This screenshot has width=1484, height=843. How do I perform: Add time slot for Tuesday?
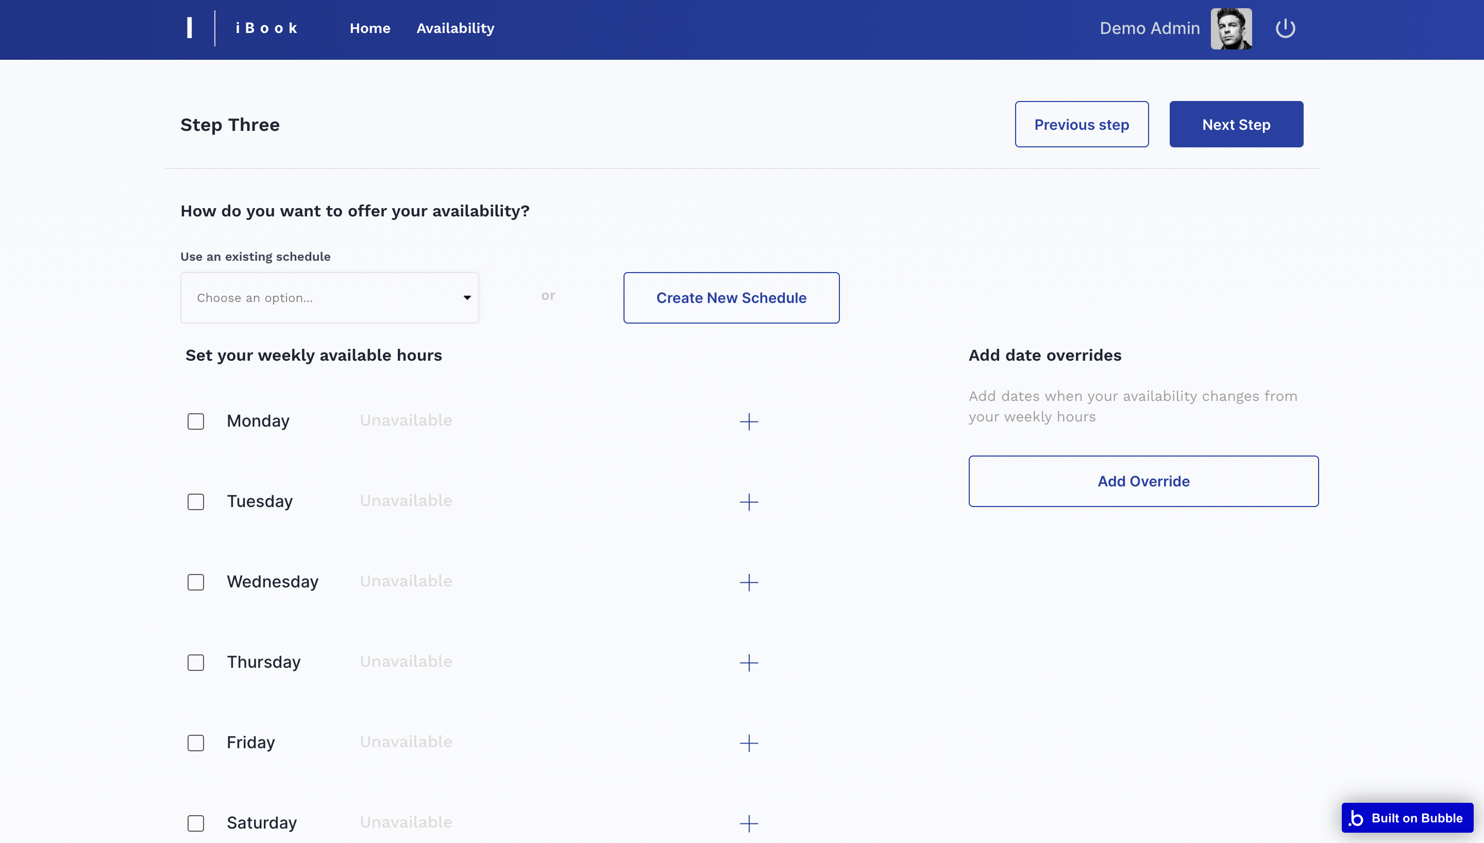(748, 502)
